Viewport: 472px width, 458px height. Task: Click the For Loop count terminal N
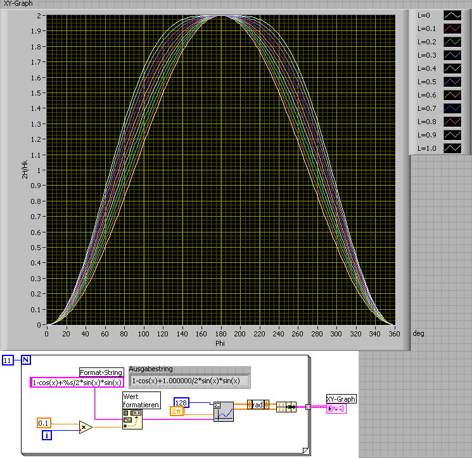[27, 360]
